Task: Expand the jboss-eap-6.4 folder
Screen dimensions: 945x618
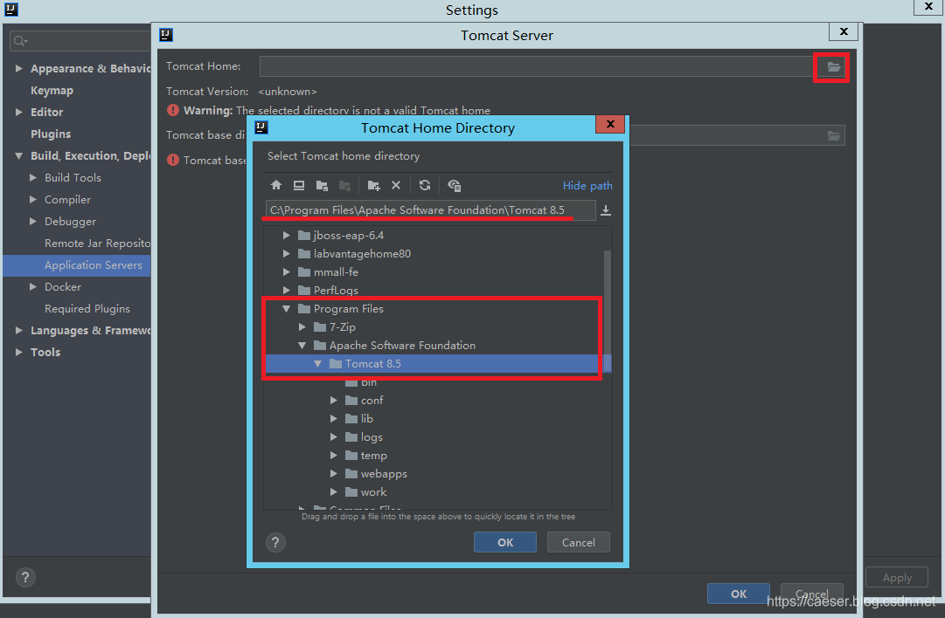Action: click(286, 236)
